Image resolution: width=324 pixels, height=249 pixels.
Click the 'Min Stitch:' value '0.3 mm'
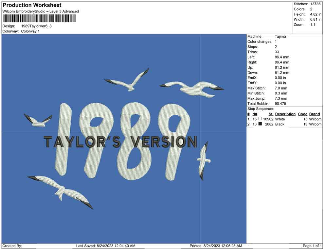pyautogui.click(x=281, y=93)
